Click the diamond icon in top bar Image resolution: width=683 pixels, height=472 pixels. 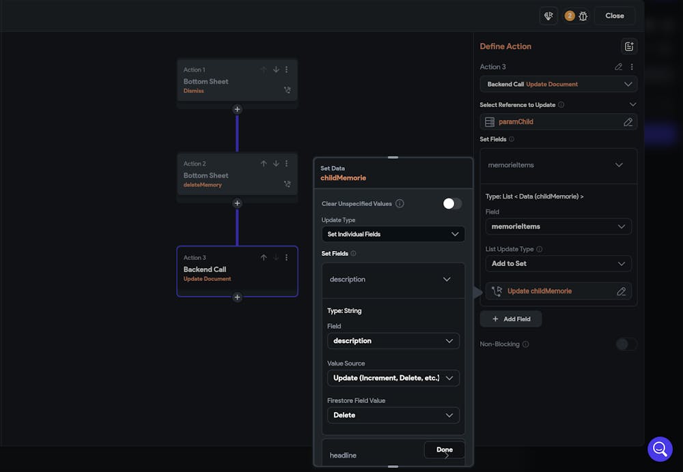(x=548, y=16)
